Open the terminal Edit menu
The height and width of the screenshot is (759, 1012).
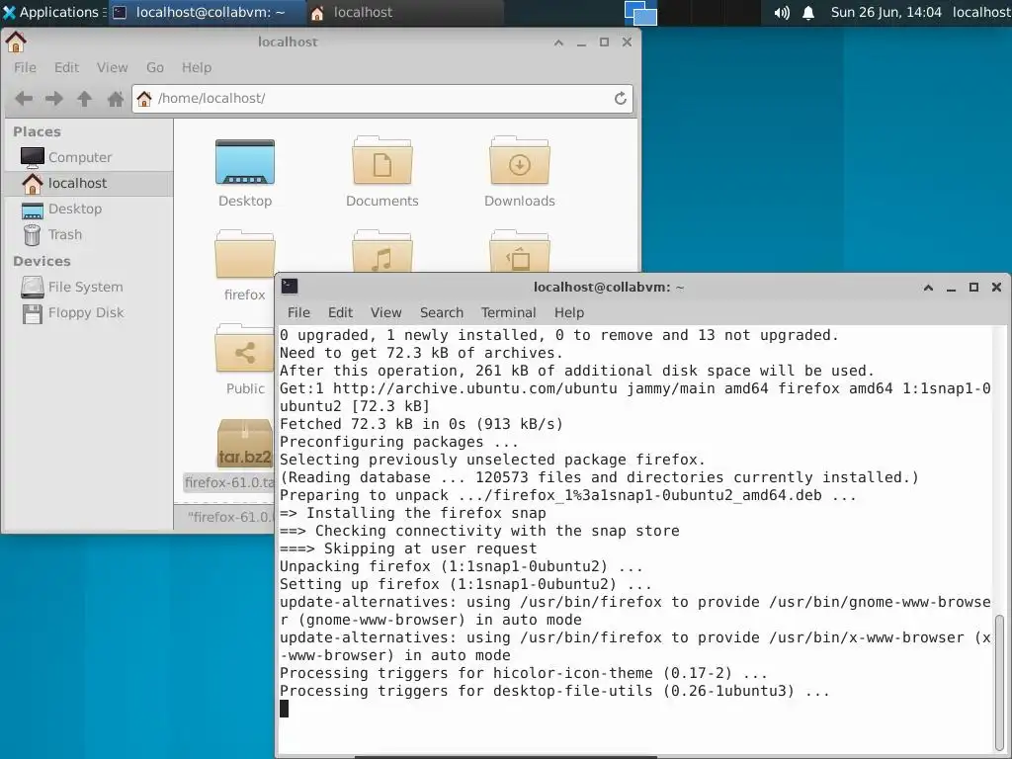coord(340,313)
